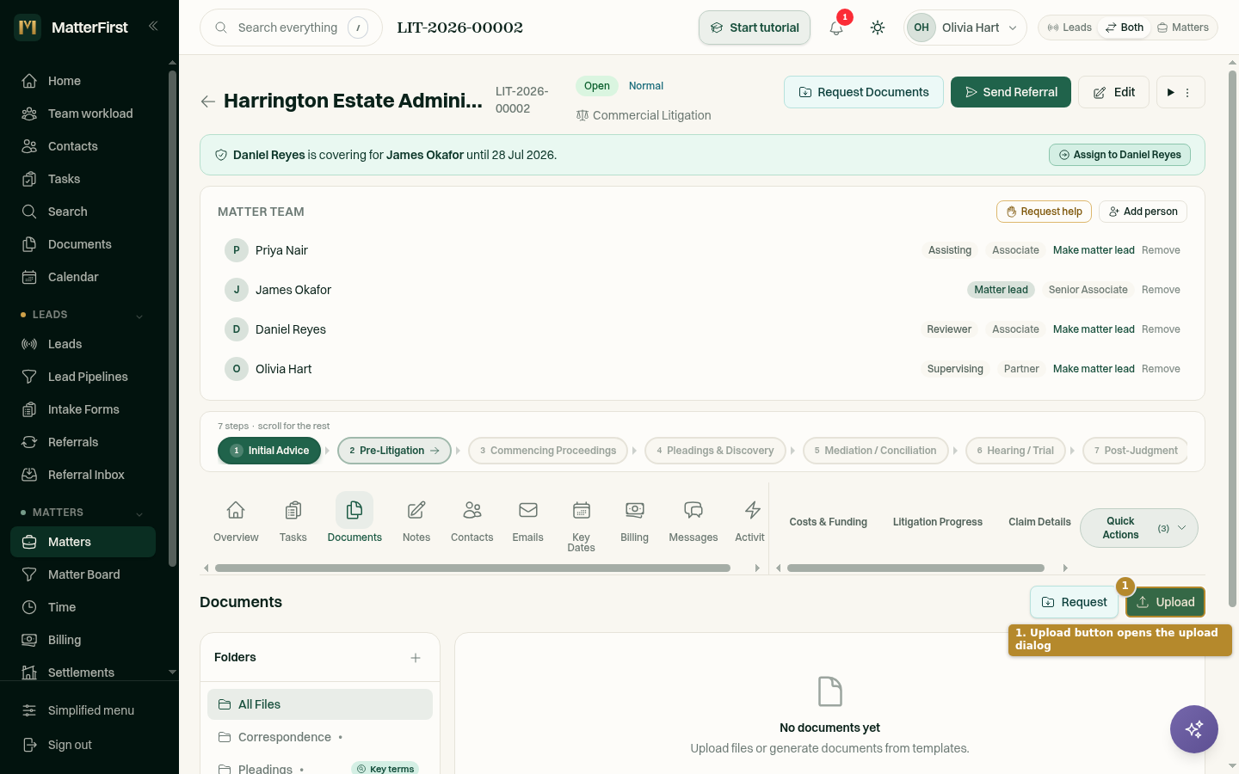1239x774 pixels.
Task: Focus the Search everything field
Action: click(291, 28)
